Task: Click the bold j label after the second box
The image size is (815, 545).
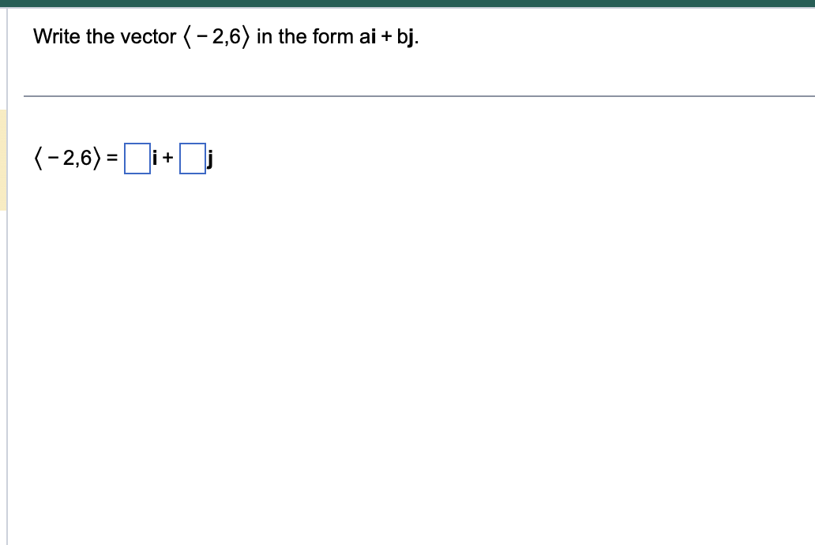Action: coord(209,159)
